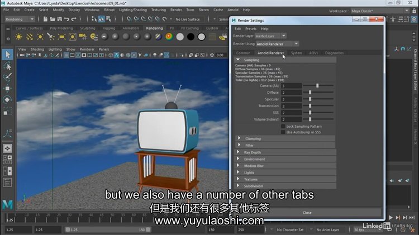Activate the Rotate tool
419x235 pixels.
click(7, 99)
